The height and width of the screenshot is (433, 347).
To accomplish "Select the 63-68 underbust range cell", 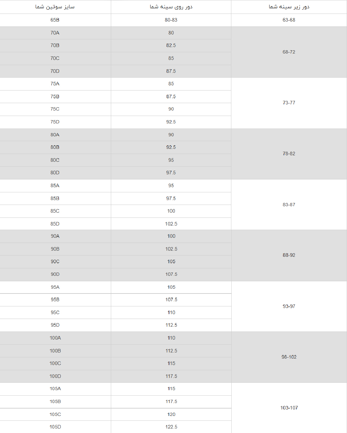I will click(x=289, y=20).
